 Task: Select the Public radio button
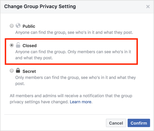[x=12, y=26]
